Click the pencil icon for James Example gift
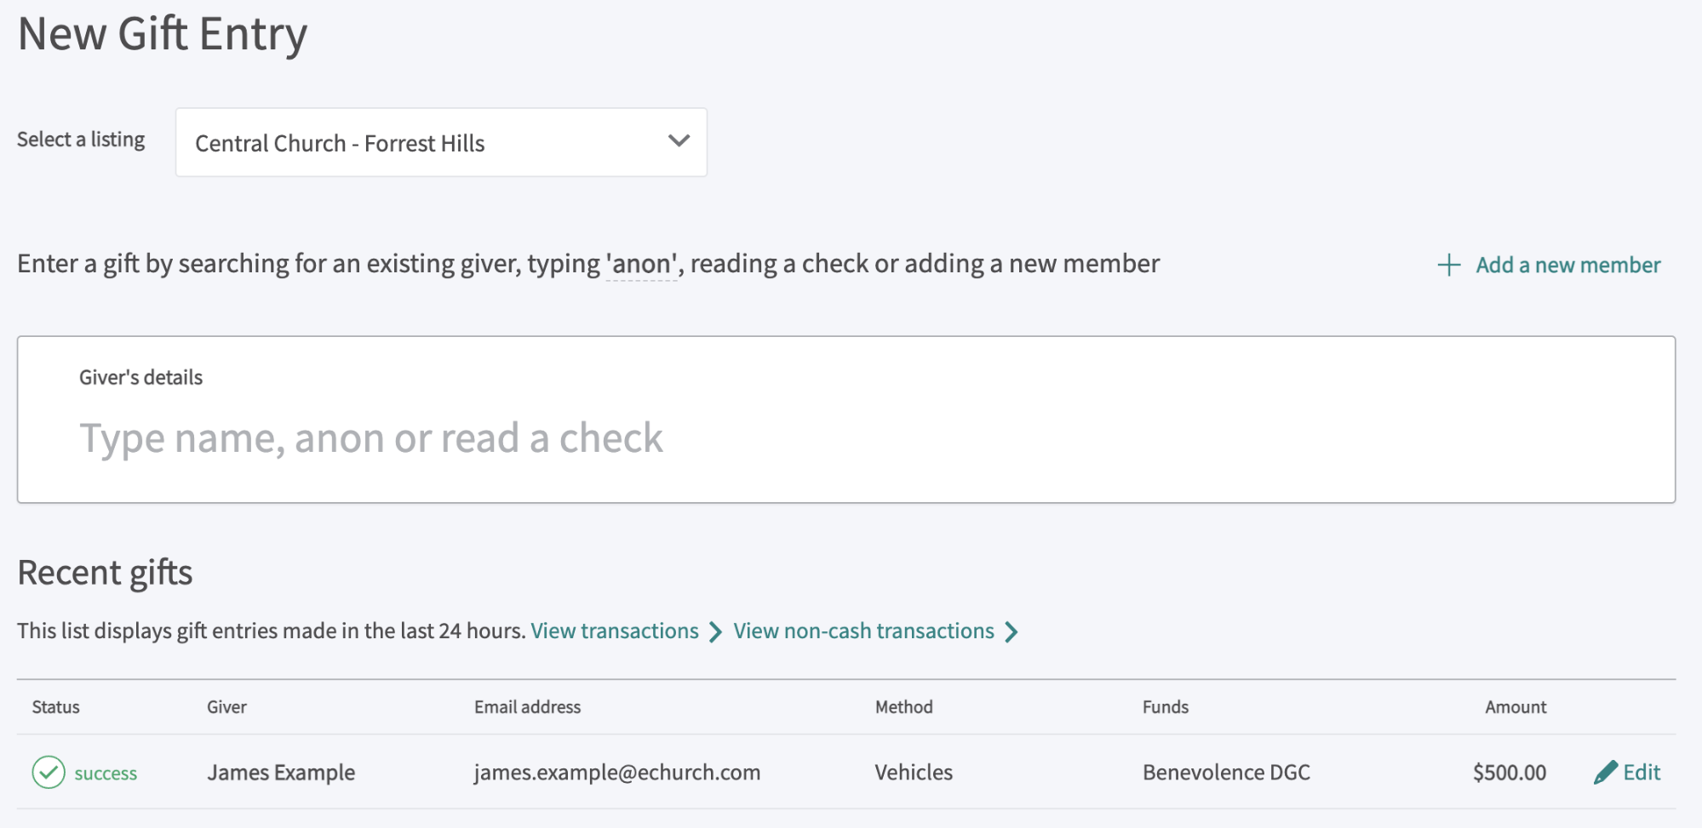Viewport: 1702px width, 828px height. tap(1605, 773)
